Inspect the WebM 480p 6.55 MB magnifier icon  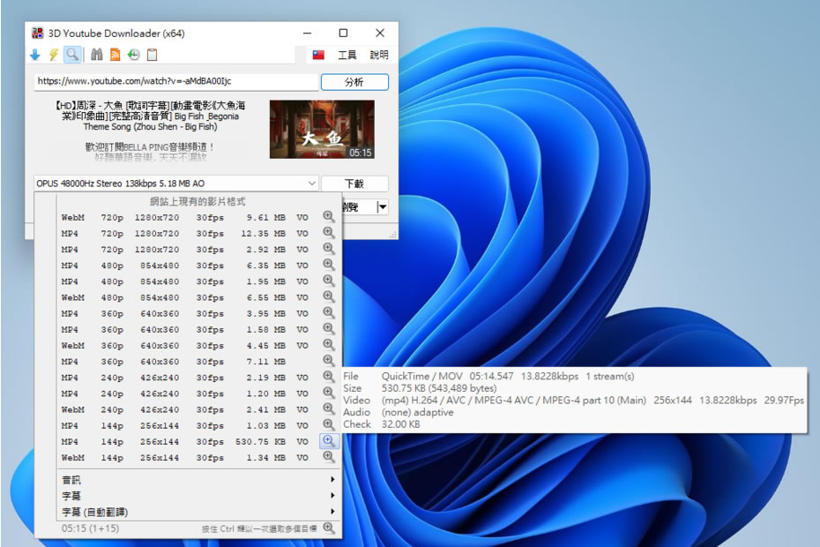(328, 296)
